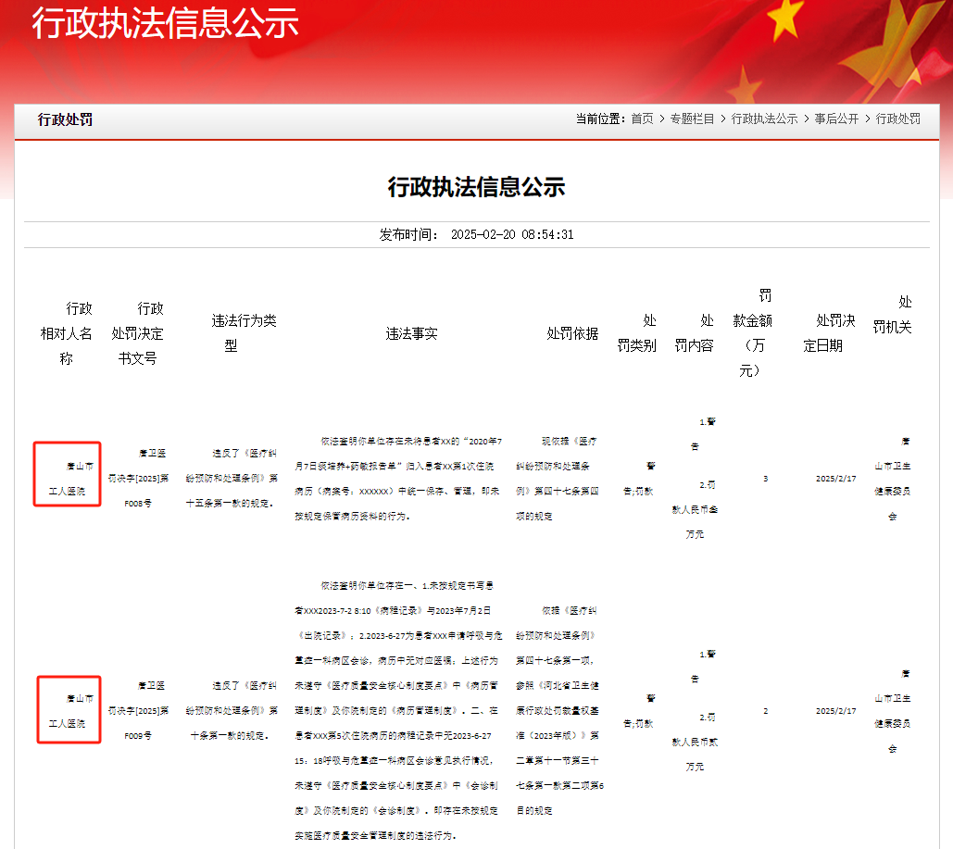
Task: Click the 违法行为类型 column header
Action: tap(244, 333)
